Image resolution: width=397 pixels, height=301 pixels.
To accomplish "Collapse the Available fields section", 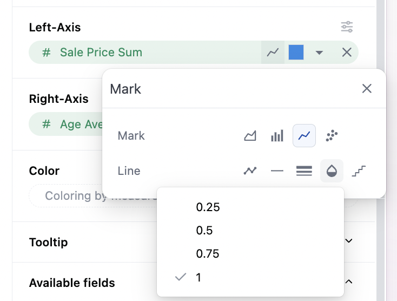I will tap(349, 282).
